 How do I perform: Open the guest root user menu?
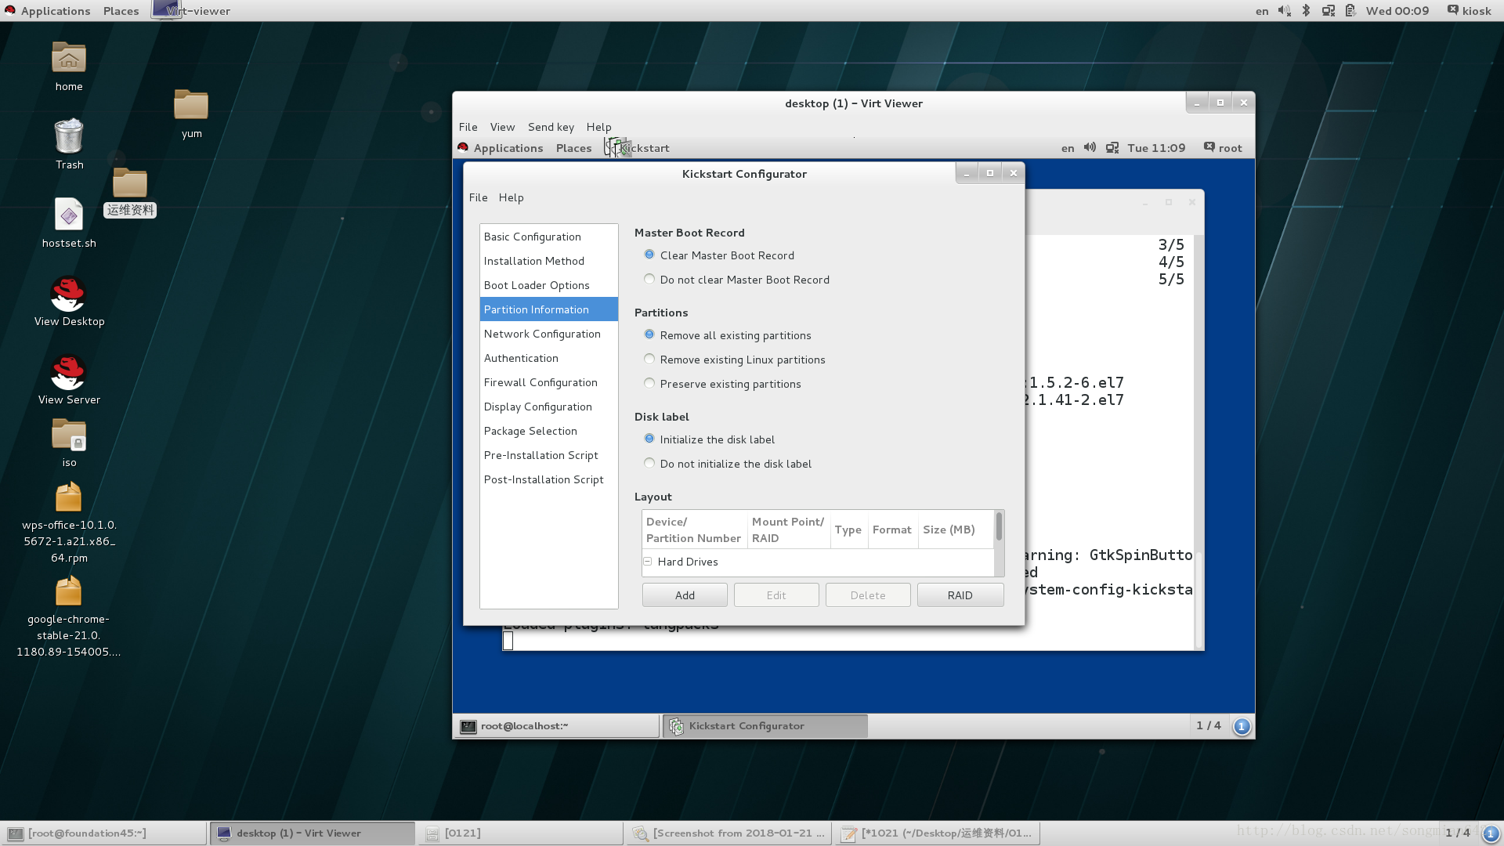coord(1223,148)
